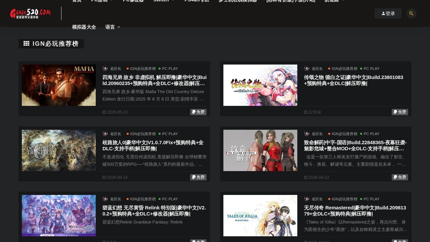Open the 致命解药 post title
Screen dimensions: 430x242
pyautogui.click(x=355, y=146)
